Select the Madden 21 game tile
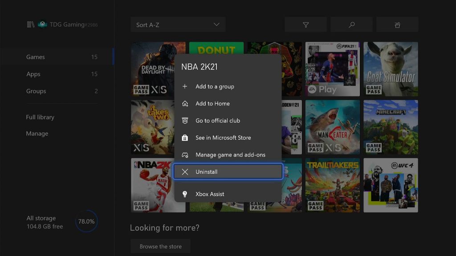456x256 pixels. (x=292, y=127)
